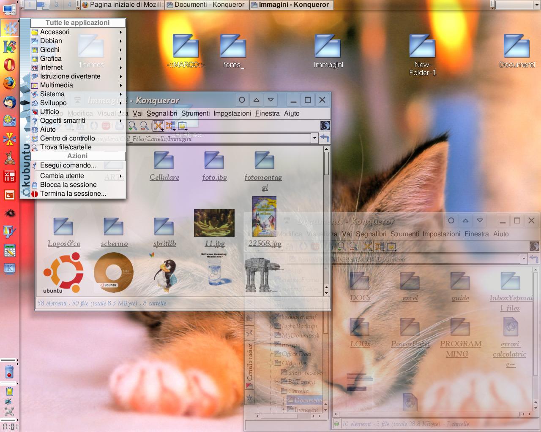
Task: Choose Termina la sessione... in K menu
Action: coord(78,194)
